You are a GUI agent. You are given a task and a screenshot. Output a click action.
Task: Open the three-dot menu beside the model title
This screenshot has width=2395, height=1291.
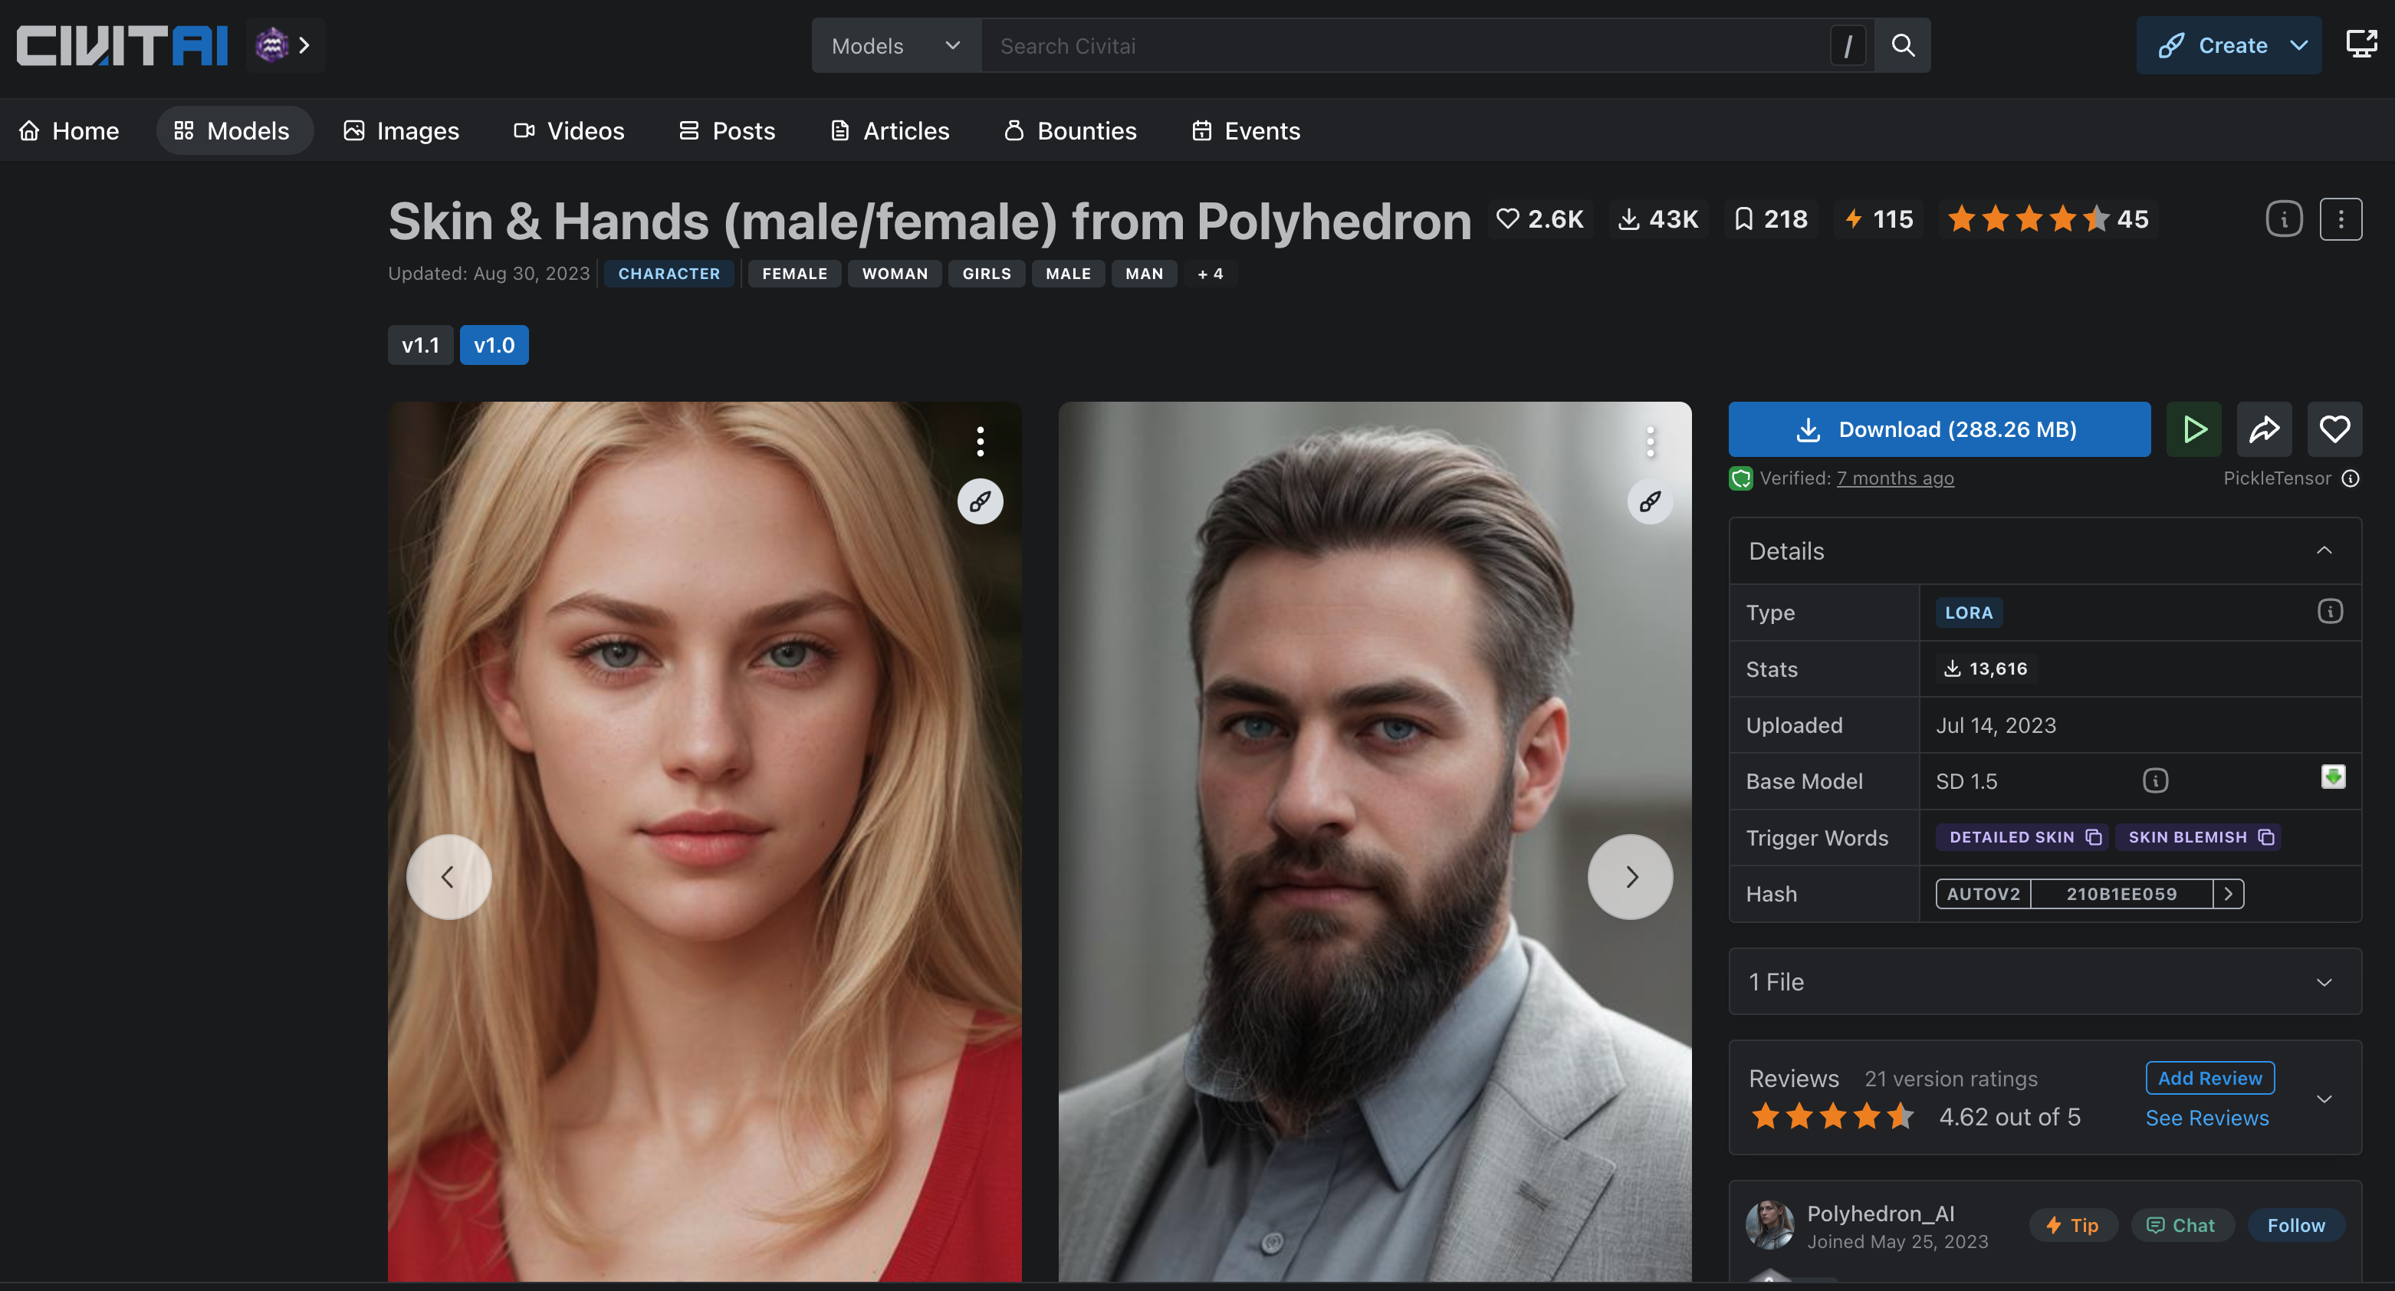click(x=2340, y=219)
